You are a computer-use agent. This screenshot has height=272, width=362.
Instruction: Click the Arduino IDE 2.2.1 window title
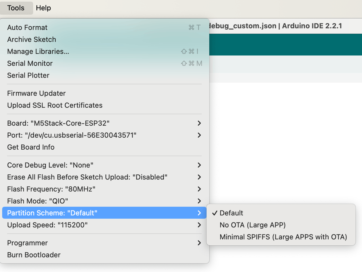(275, 26)
